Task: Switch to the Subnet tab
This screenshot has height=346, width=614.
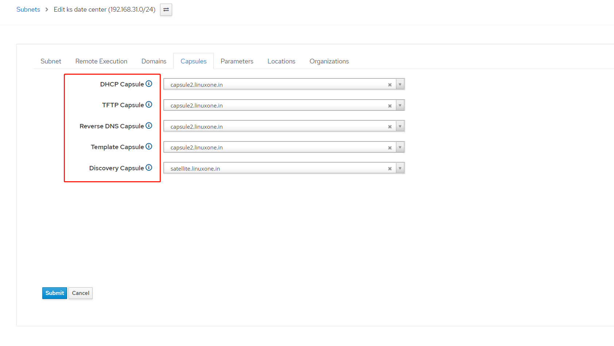Action: (x=51, y=61)
